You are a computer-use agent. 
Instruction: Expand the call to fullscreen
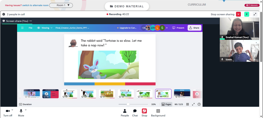click(255, 14)
